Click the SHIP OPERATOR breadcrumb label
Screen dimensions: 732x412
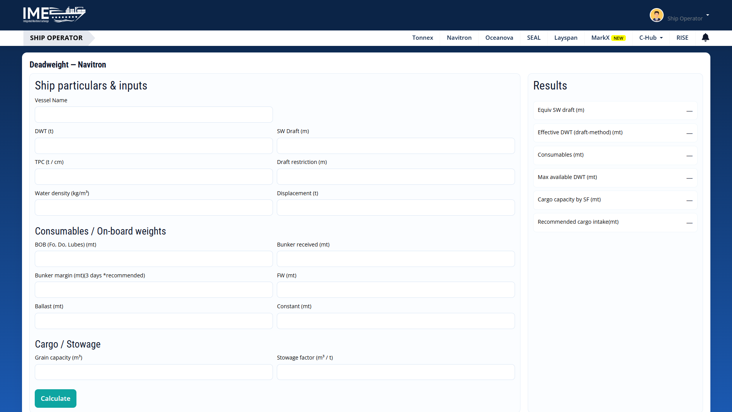[56, 38]
